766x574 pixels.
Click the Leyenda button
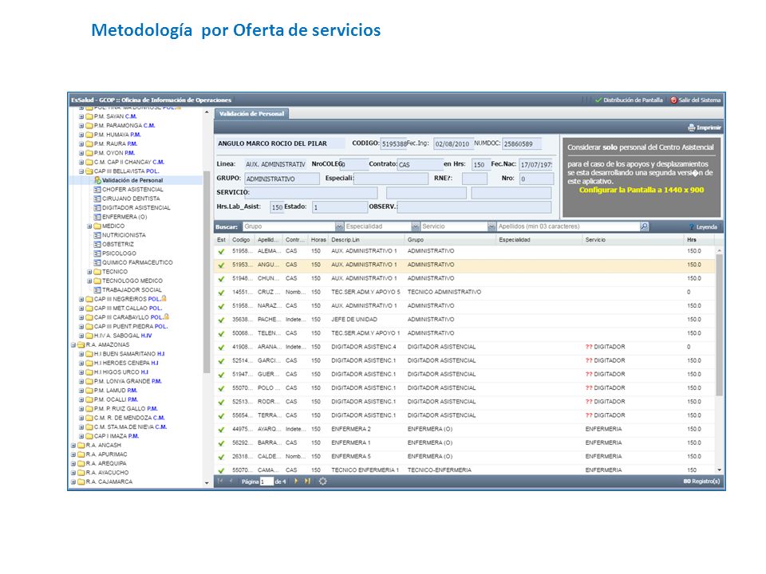pyautogui.click(x=703, y=227)
